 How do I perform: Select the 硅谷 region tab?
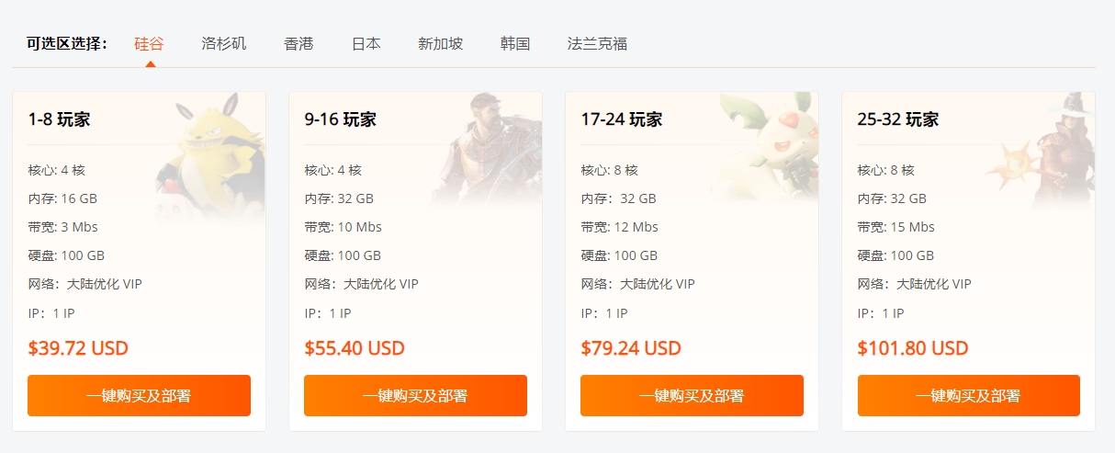[x=150, y=43]
